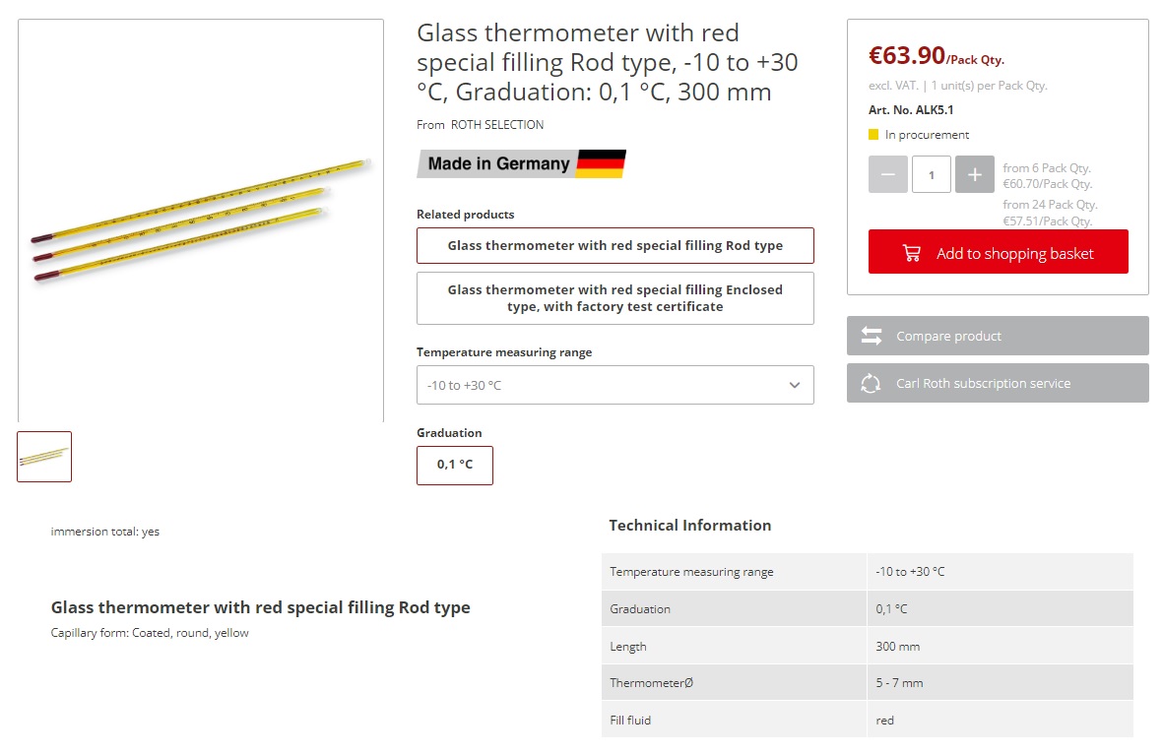Click the yellow procurement status indicator
This screenshot has width=1163, height=755.
[x=873, y=135]
